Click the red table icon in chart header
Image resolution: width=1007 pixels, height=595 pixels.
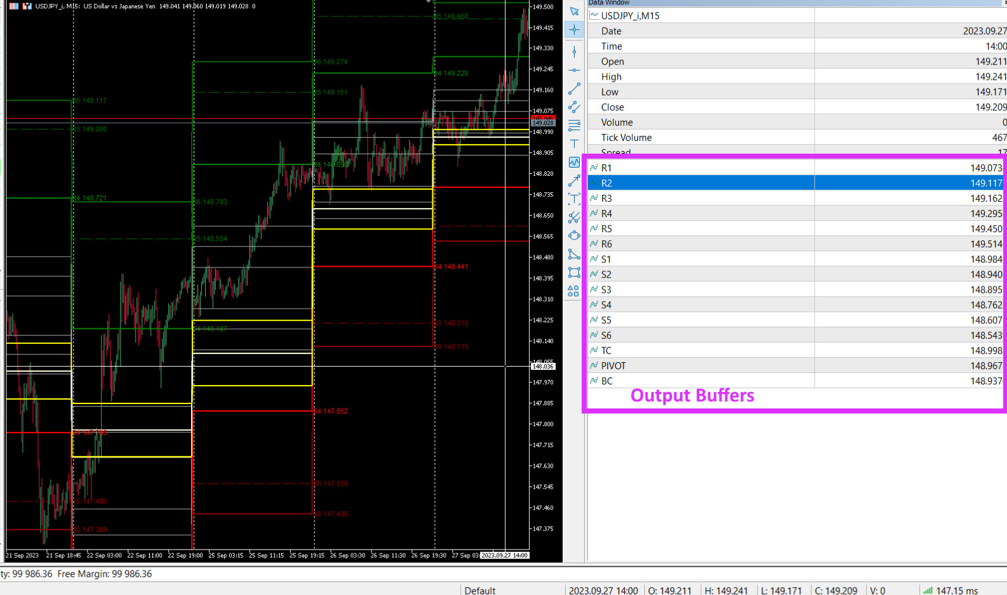click(13, 6)
